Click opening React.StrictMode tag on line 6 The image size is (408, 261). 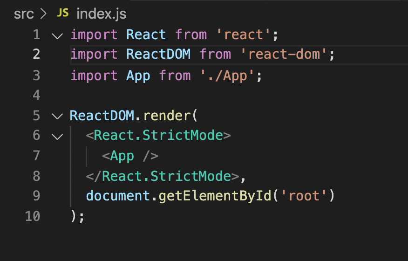158,136
